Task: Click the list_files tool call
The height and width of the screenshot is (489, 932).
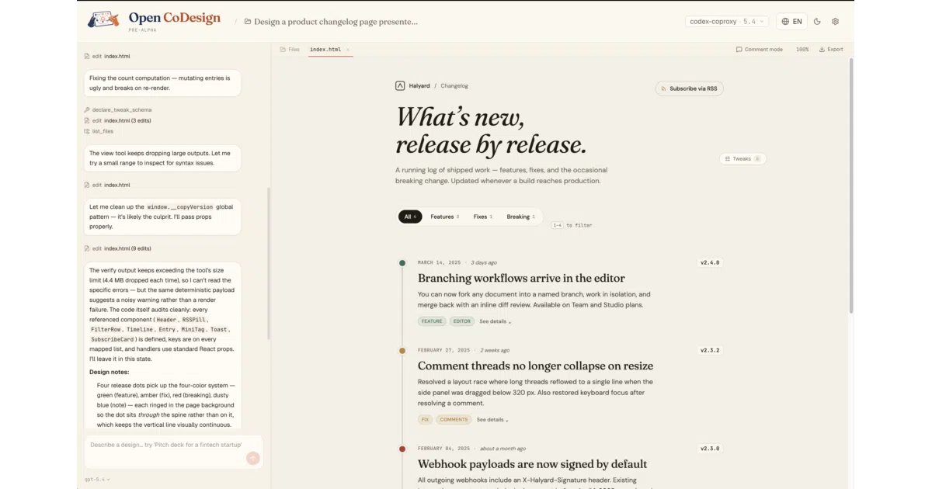Action: 99,132
